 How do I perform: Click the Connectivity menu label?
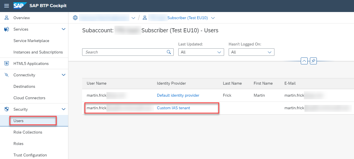coord(24,75)
